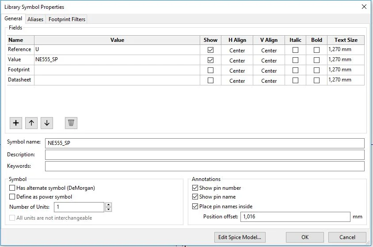
Task: Add a new field with the plus icon
Action: [x=16, y=123]
